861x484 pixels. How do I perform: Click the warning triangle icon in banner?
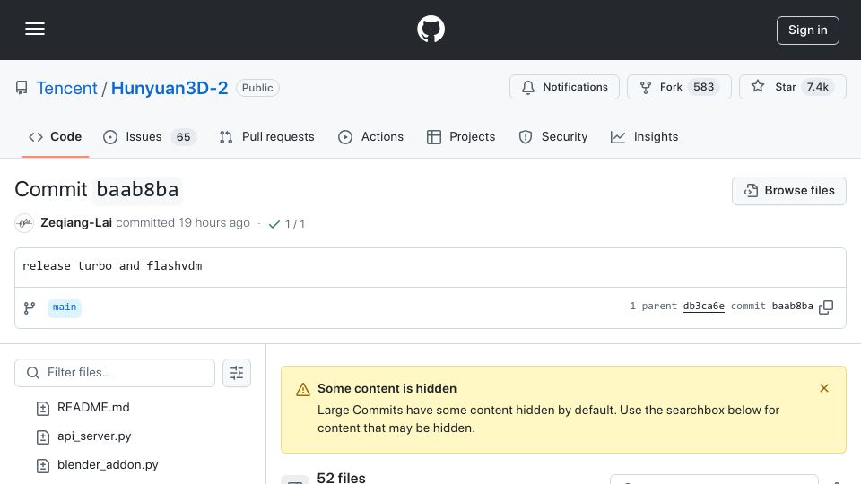pos(303,389)
